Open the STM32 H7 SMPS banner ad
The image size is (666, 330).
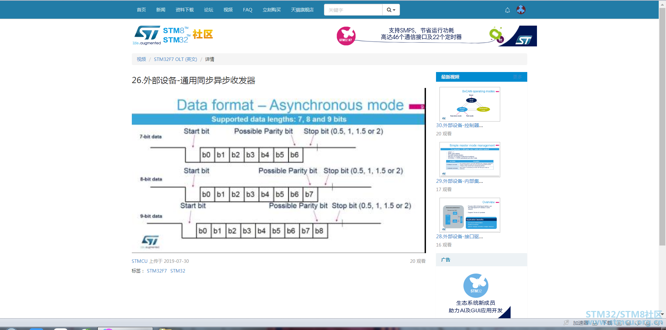coord(437,36)
